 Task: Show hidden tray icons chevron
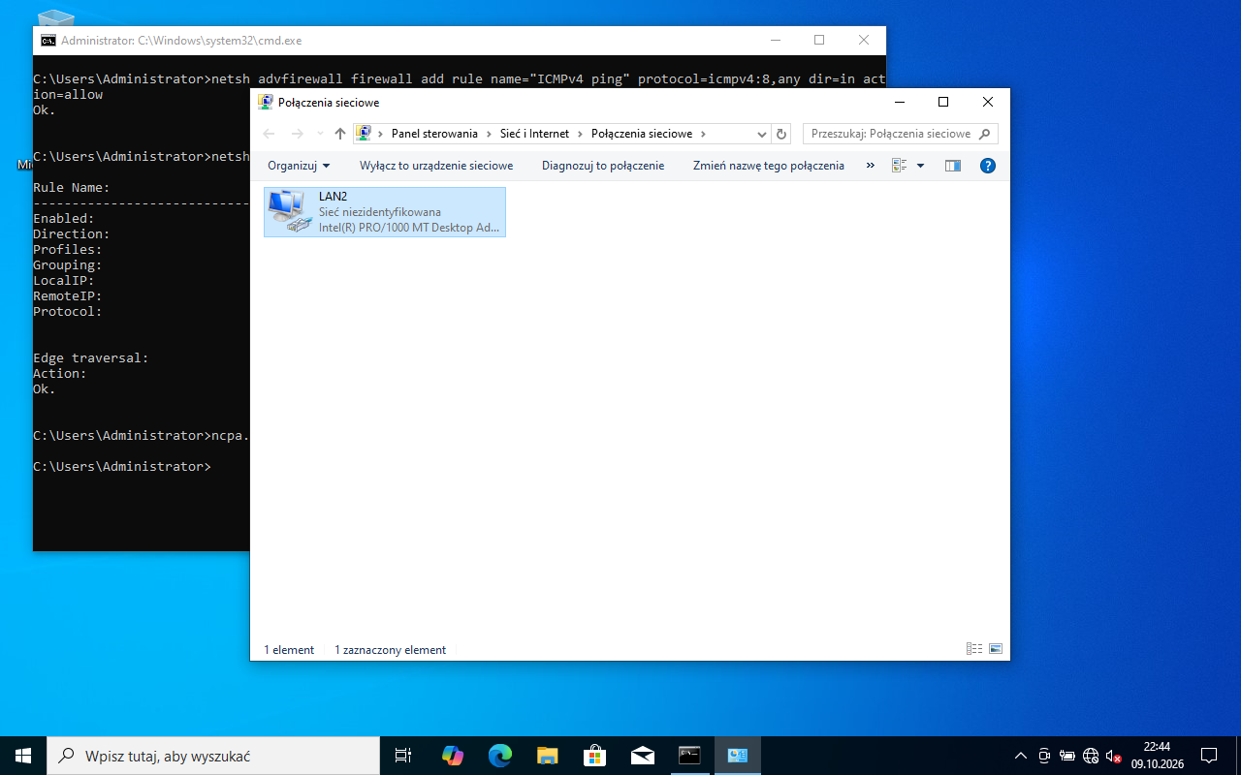point(1020,756)
